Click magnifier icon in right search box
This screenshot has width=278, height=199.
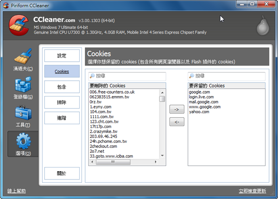(192, 76)
